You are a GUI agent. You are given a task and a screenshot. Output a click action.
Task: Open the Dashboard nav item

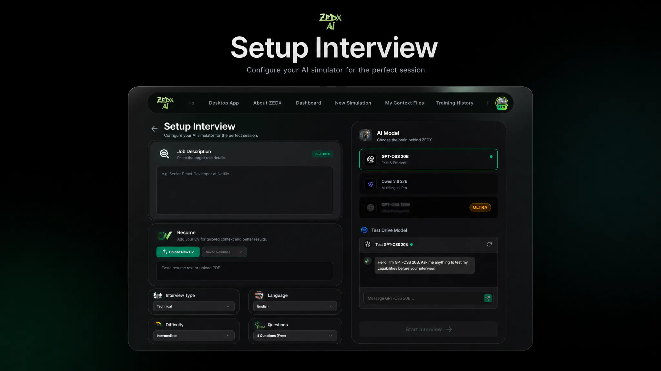coord(308,103)
